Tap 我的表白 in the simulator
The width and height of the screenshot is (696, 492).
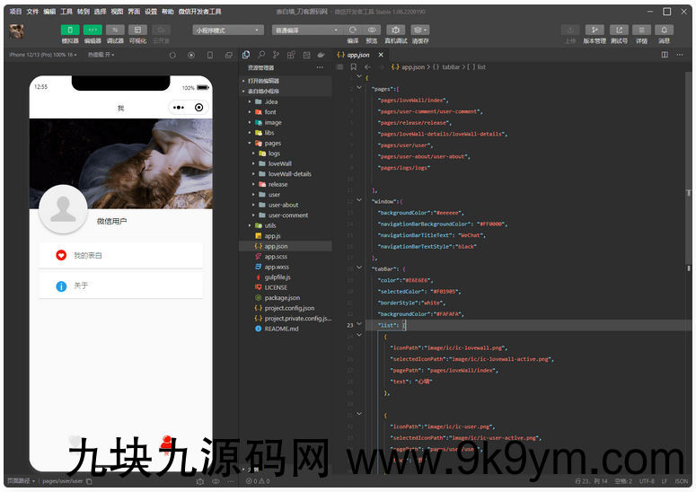[x=120, y=255]
